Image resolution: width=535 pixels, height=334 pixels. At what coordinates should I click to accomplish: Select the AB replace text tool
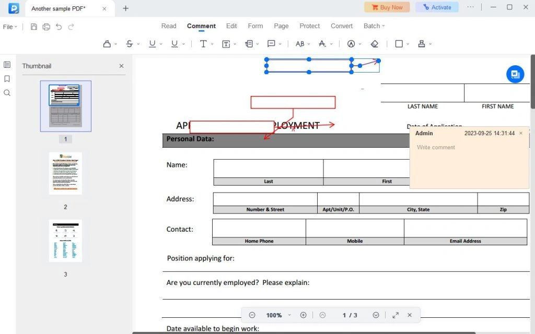(x=300, y=44)
